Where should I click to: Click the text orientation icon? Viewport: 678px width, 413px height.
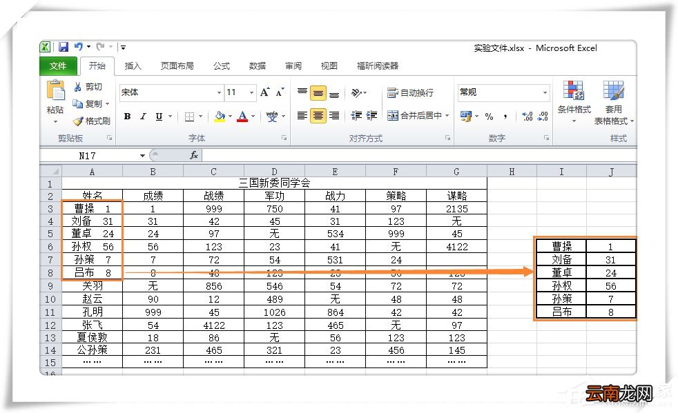coord(356,92)
